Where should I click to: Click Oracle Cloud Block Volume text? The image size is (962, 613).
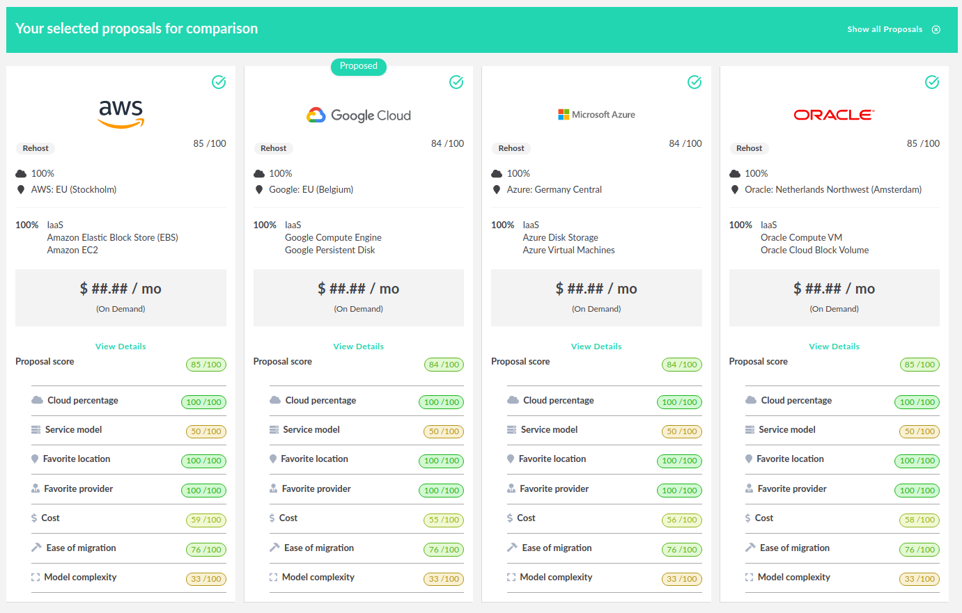pos(815,250)
